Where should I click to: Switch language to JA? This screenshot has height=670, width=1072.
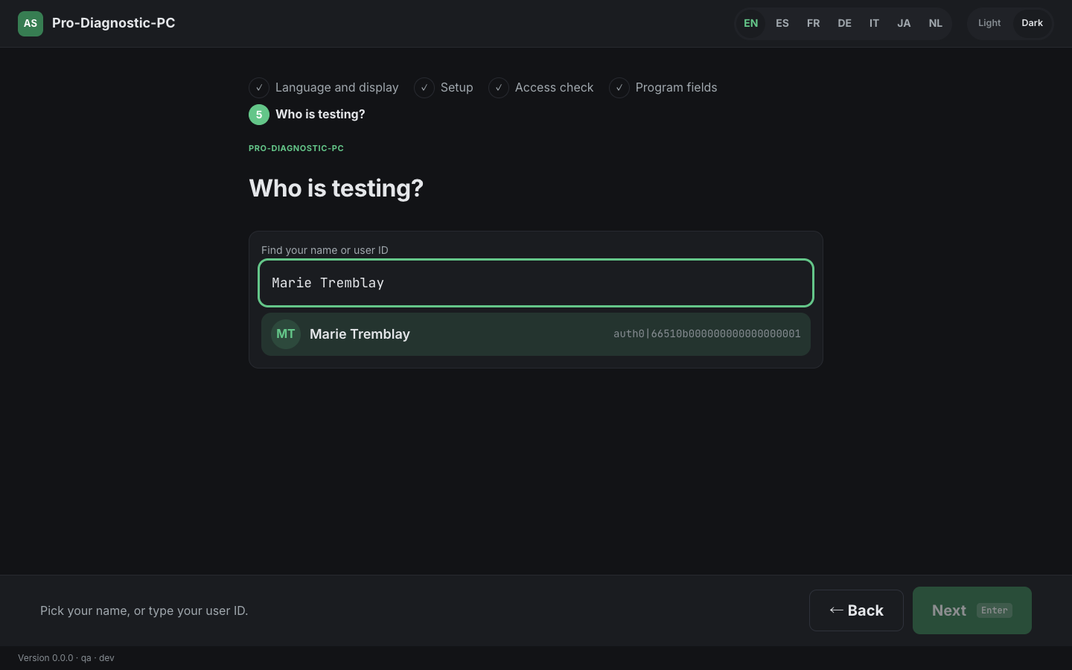pos(904,24)
